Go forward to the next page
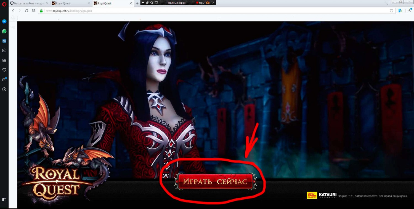 (19, 11)
